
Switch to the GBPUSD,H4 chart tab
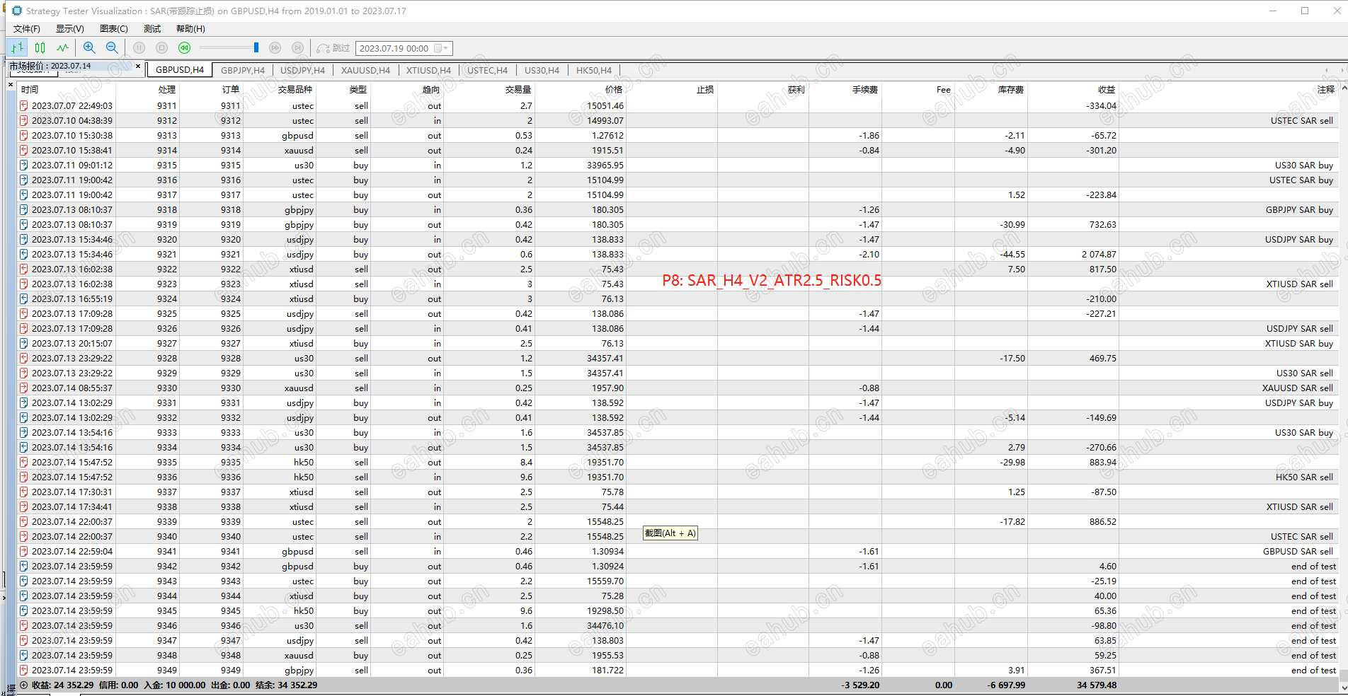(x=180, y=70)
